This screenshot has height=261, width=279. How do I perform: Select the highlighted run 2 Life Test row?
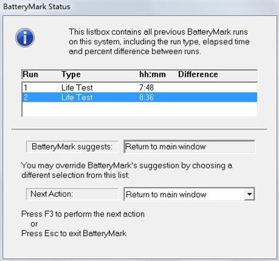pos(139,97)
